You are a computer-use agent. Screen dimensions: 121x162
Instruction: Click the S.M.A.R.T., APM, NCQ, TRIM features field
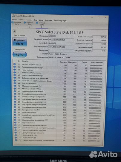77,57
